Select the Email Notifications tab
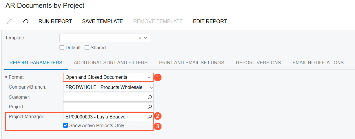 (318, 63)
